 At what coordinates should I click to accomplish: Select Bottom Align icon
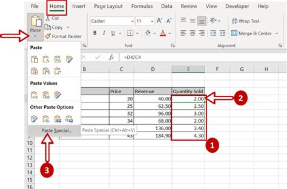pos(202,21)
